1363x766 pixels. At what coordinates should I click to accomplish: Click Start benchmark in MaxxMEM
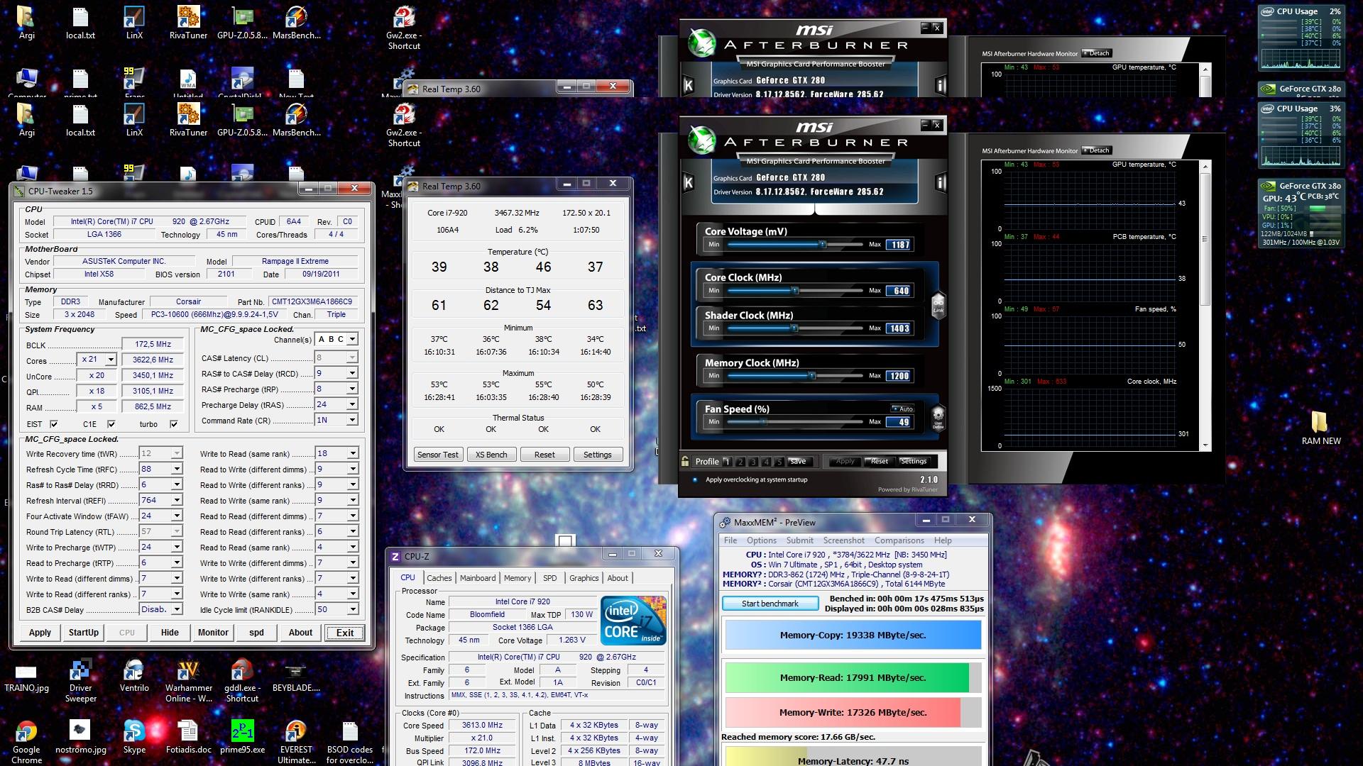pyautogui.click(x=770, y=604)
